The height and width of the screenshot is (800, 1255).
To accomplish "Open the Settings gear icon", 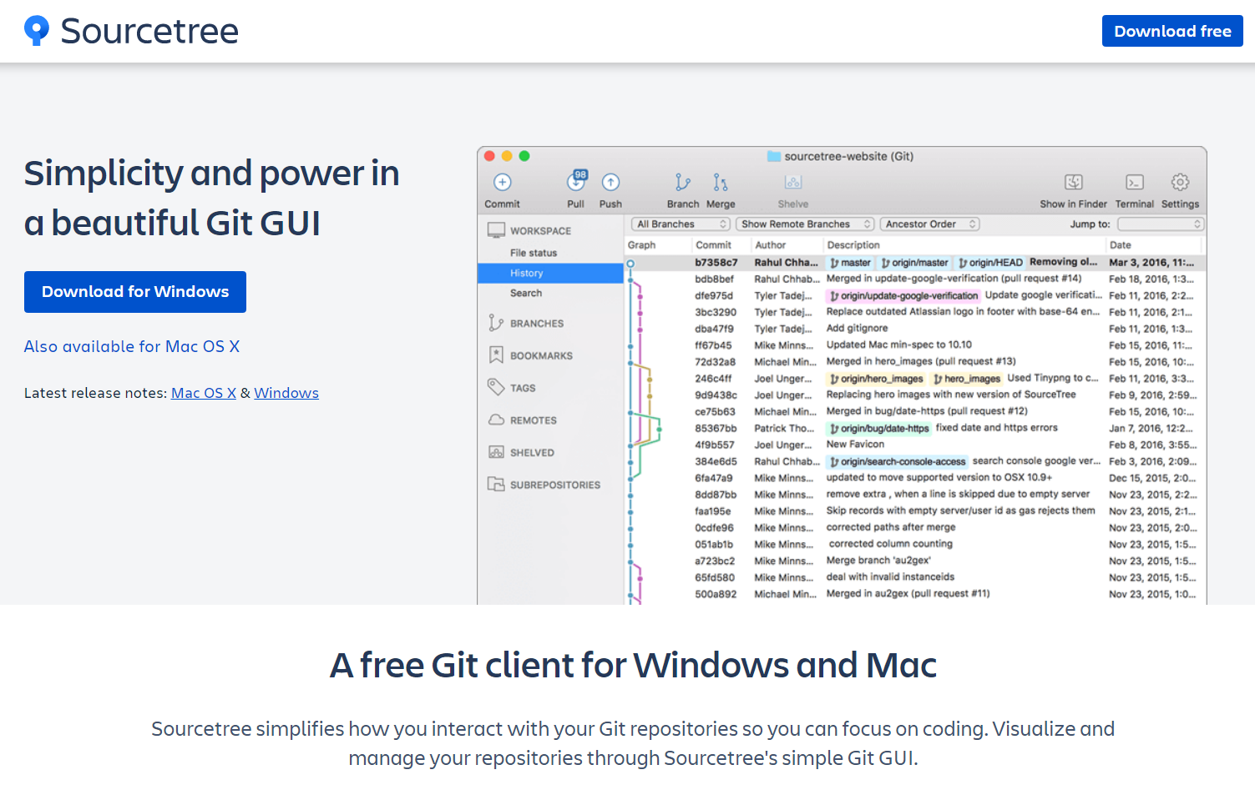I will coord(1180,182).
